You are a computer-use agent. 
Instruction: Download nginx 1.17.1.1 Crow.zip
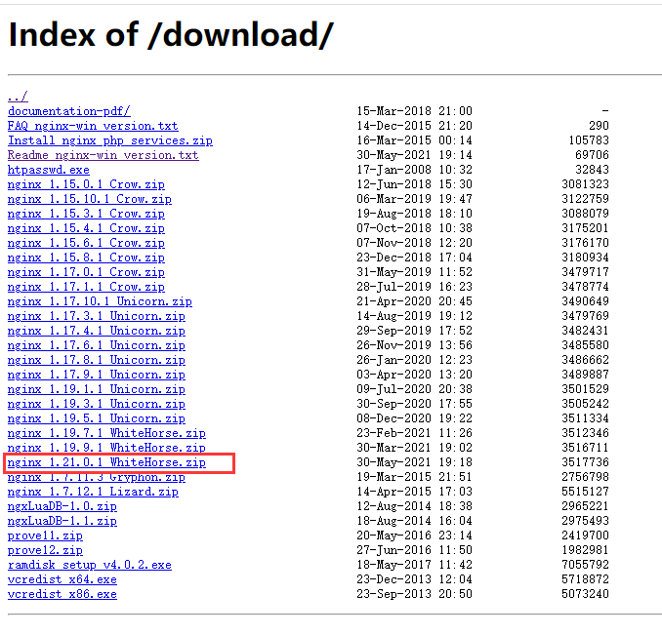86,287
